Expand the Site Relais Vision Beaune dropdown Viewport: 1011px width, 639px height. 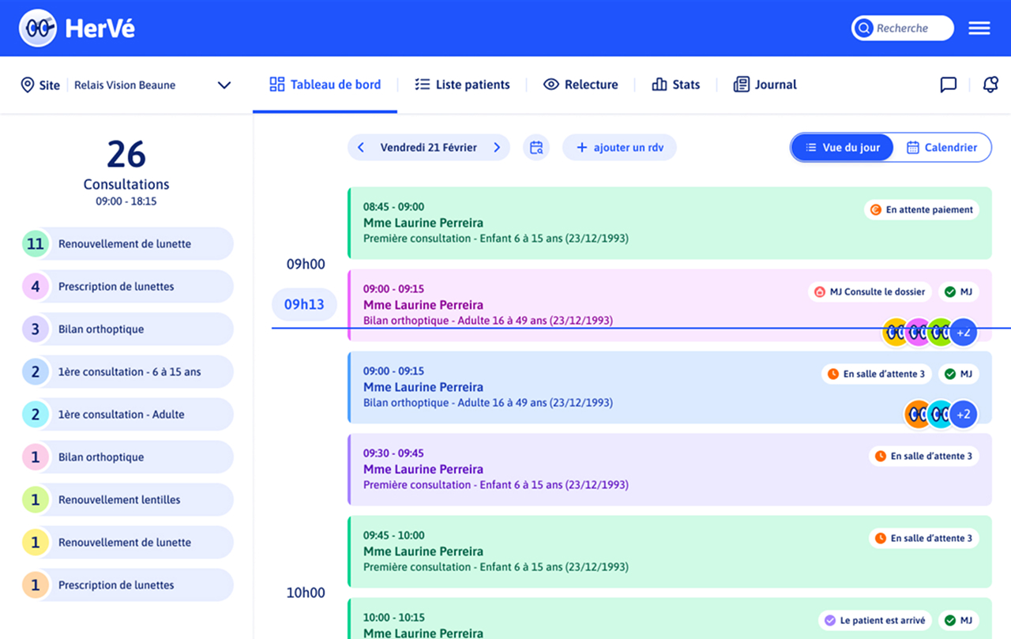click(224, 85)
